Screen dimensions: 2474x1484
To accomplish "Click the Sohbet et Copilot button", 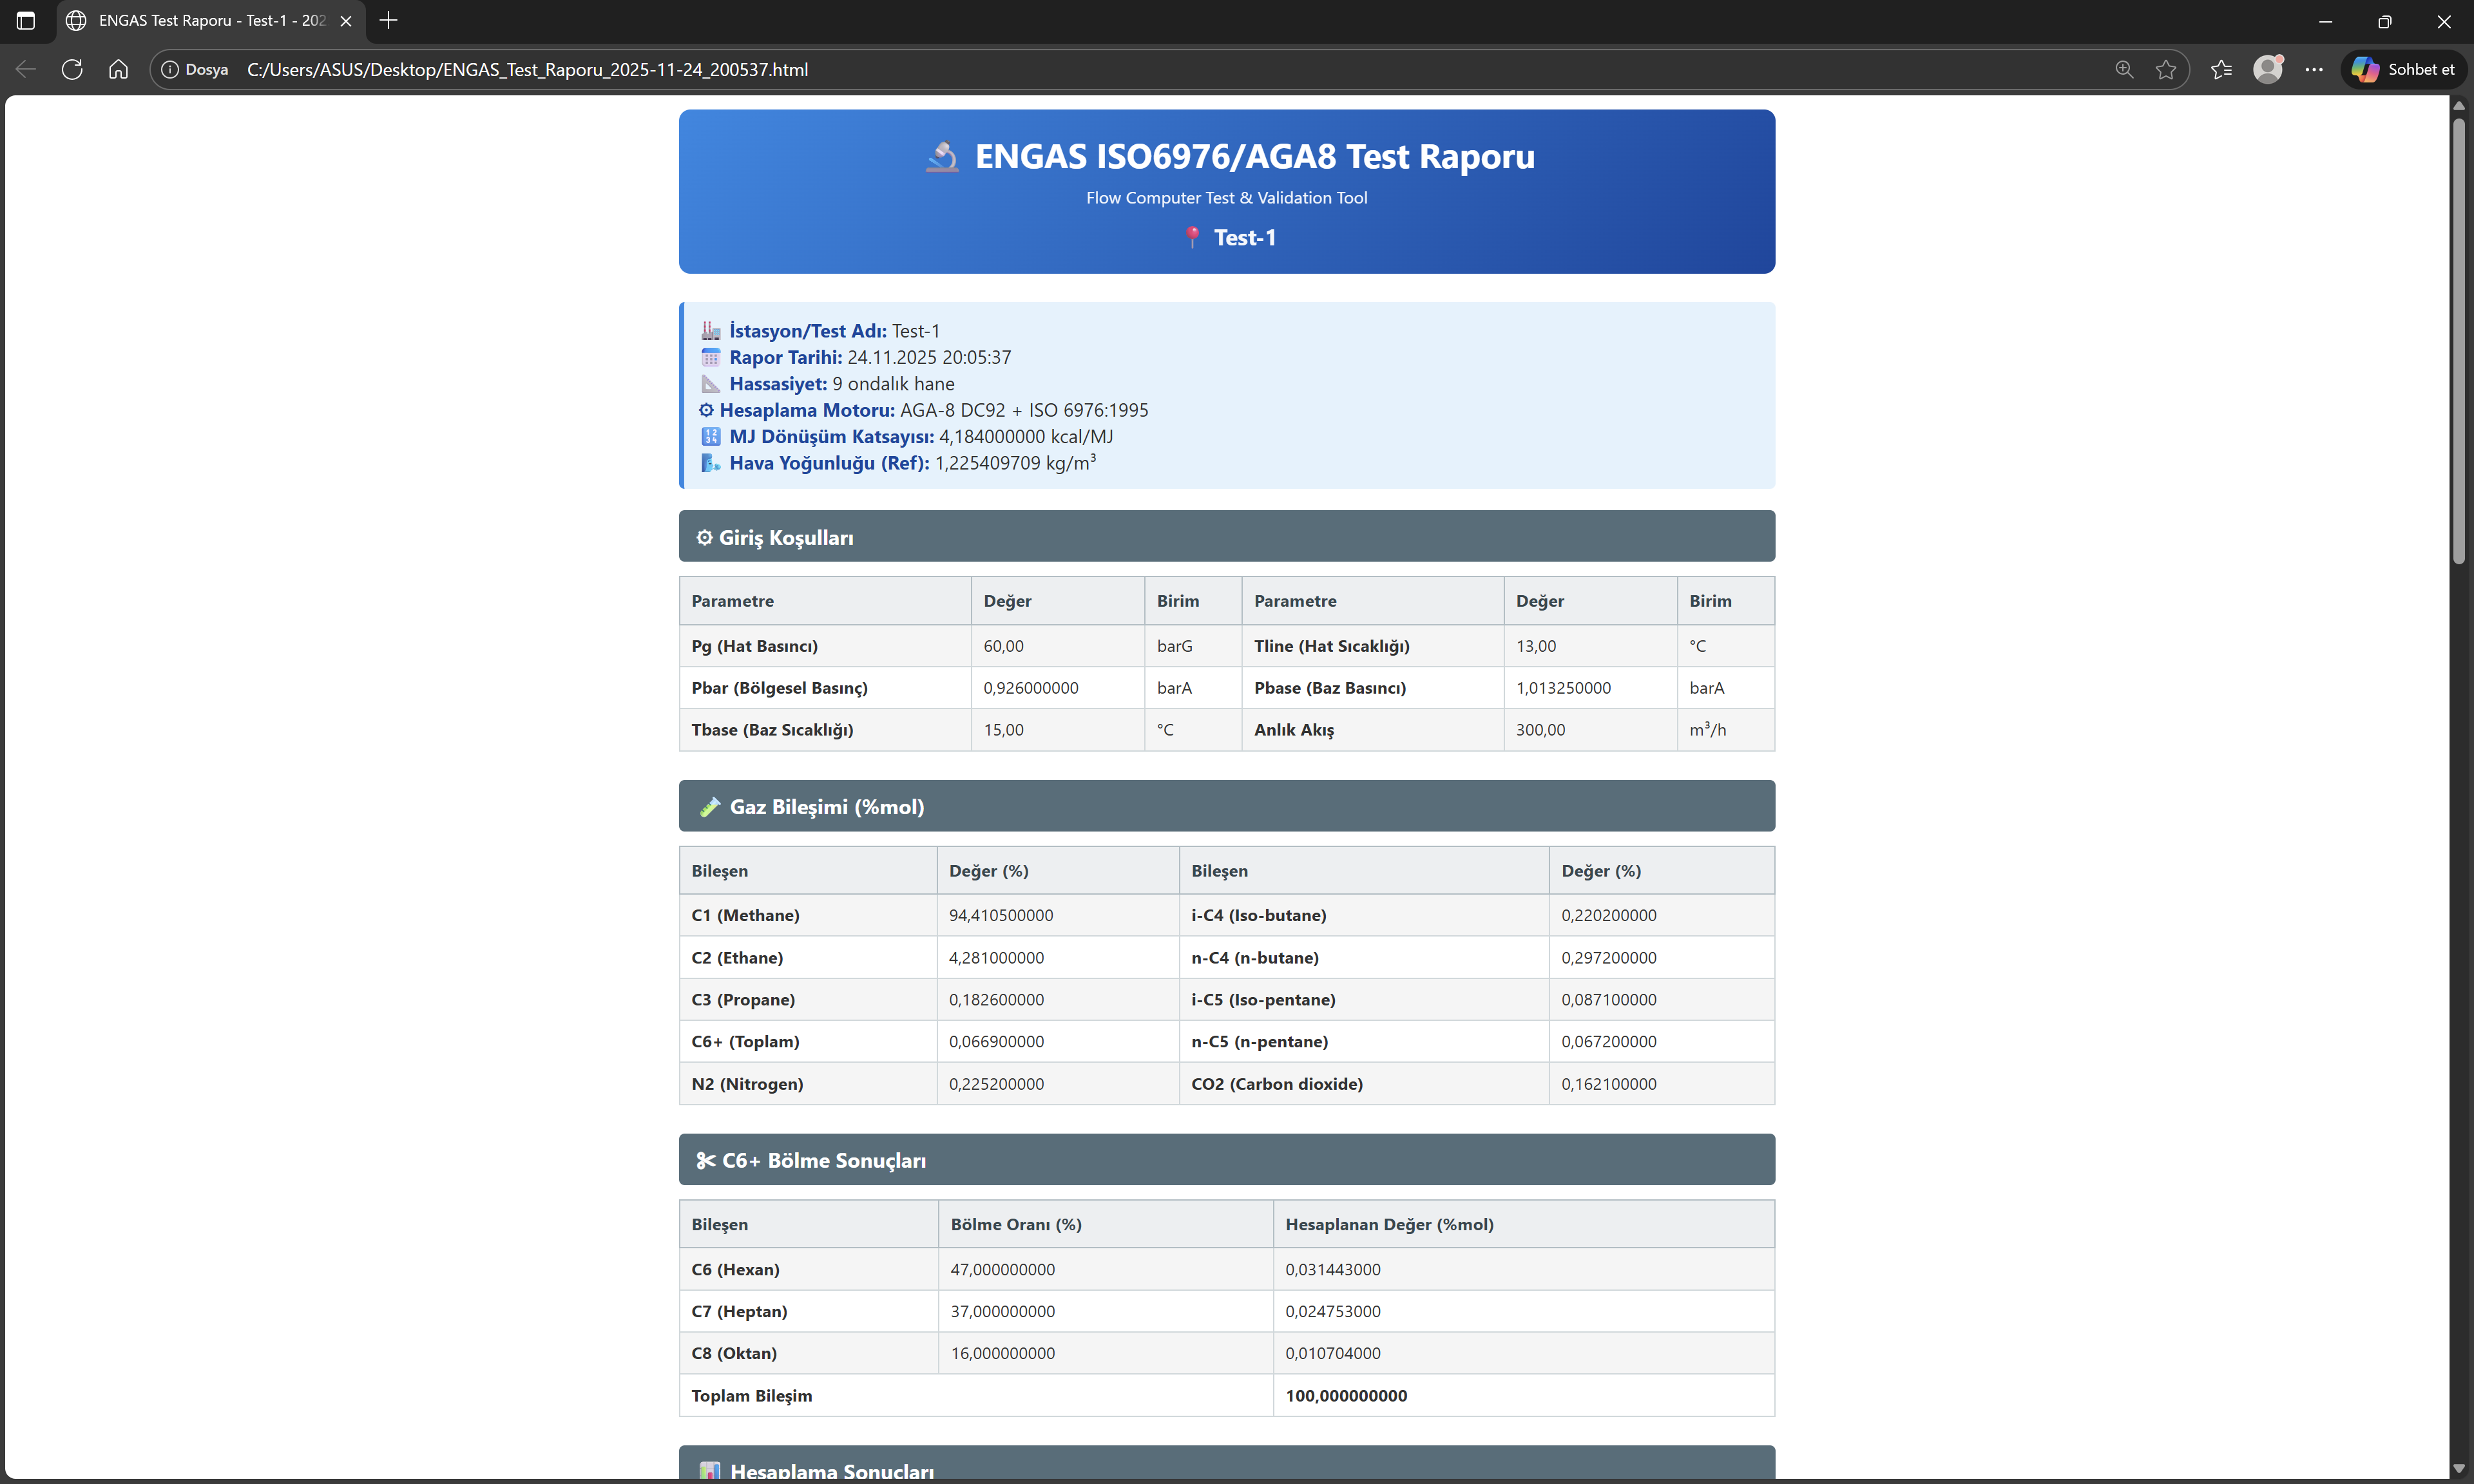I will tap(2403, 69).
